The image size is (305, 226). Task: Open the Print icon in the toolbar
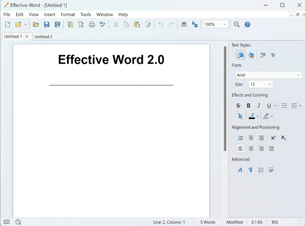[91, 24]
